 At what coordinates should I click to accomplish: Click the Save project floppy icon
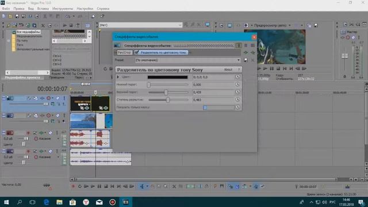(17, 16)
